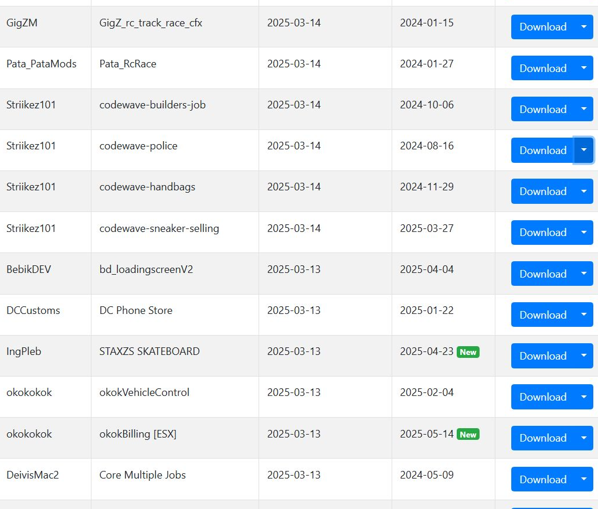This screenshot has width=598, height=509.
Task: Click date 2024-10-06 in codewave-builders-job row
Action: [x=427, y=105]
